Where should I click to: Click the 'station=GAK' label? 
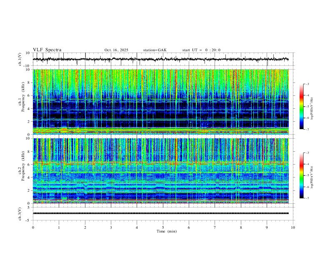point(155,50)
